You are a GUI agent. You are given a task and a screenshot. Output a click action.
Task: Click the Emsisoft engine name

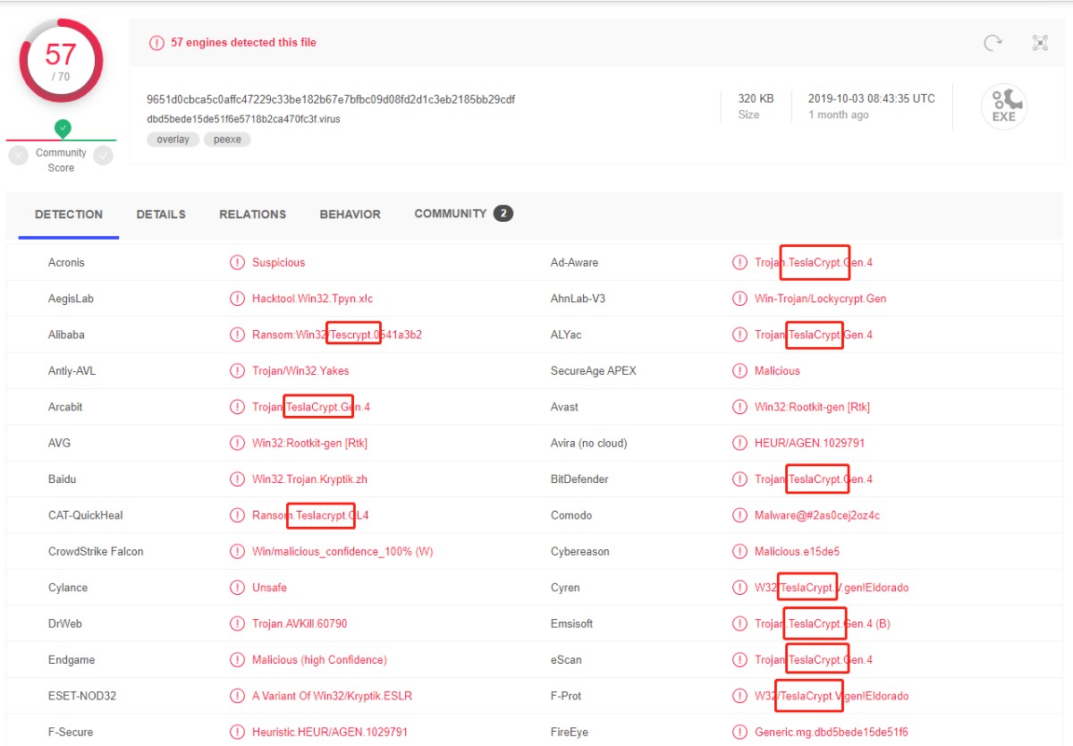(572, 623)
